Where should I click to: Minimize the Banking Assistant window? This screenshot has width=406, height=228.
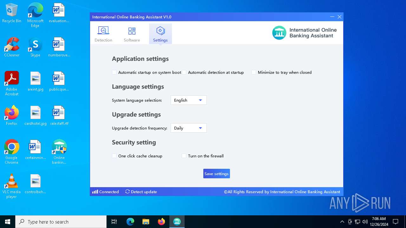tap(332, 17)
